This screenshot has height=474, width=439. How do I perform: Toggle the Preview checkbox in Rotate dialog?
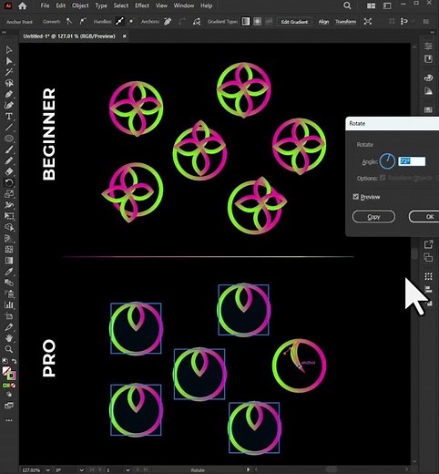point(356,197)
